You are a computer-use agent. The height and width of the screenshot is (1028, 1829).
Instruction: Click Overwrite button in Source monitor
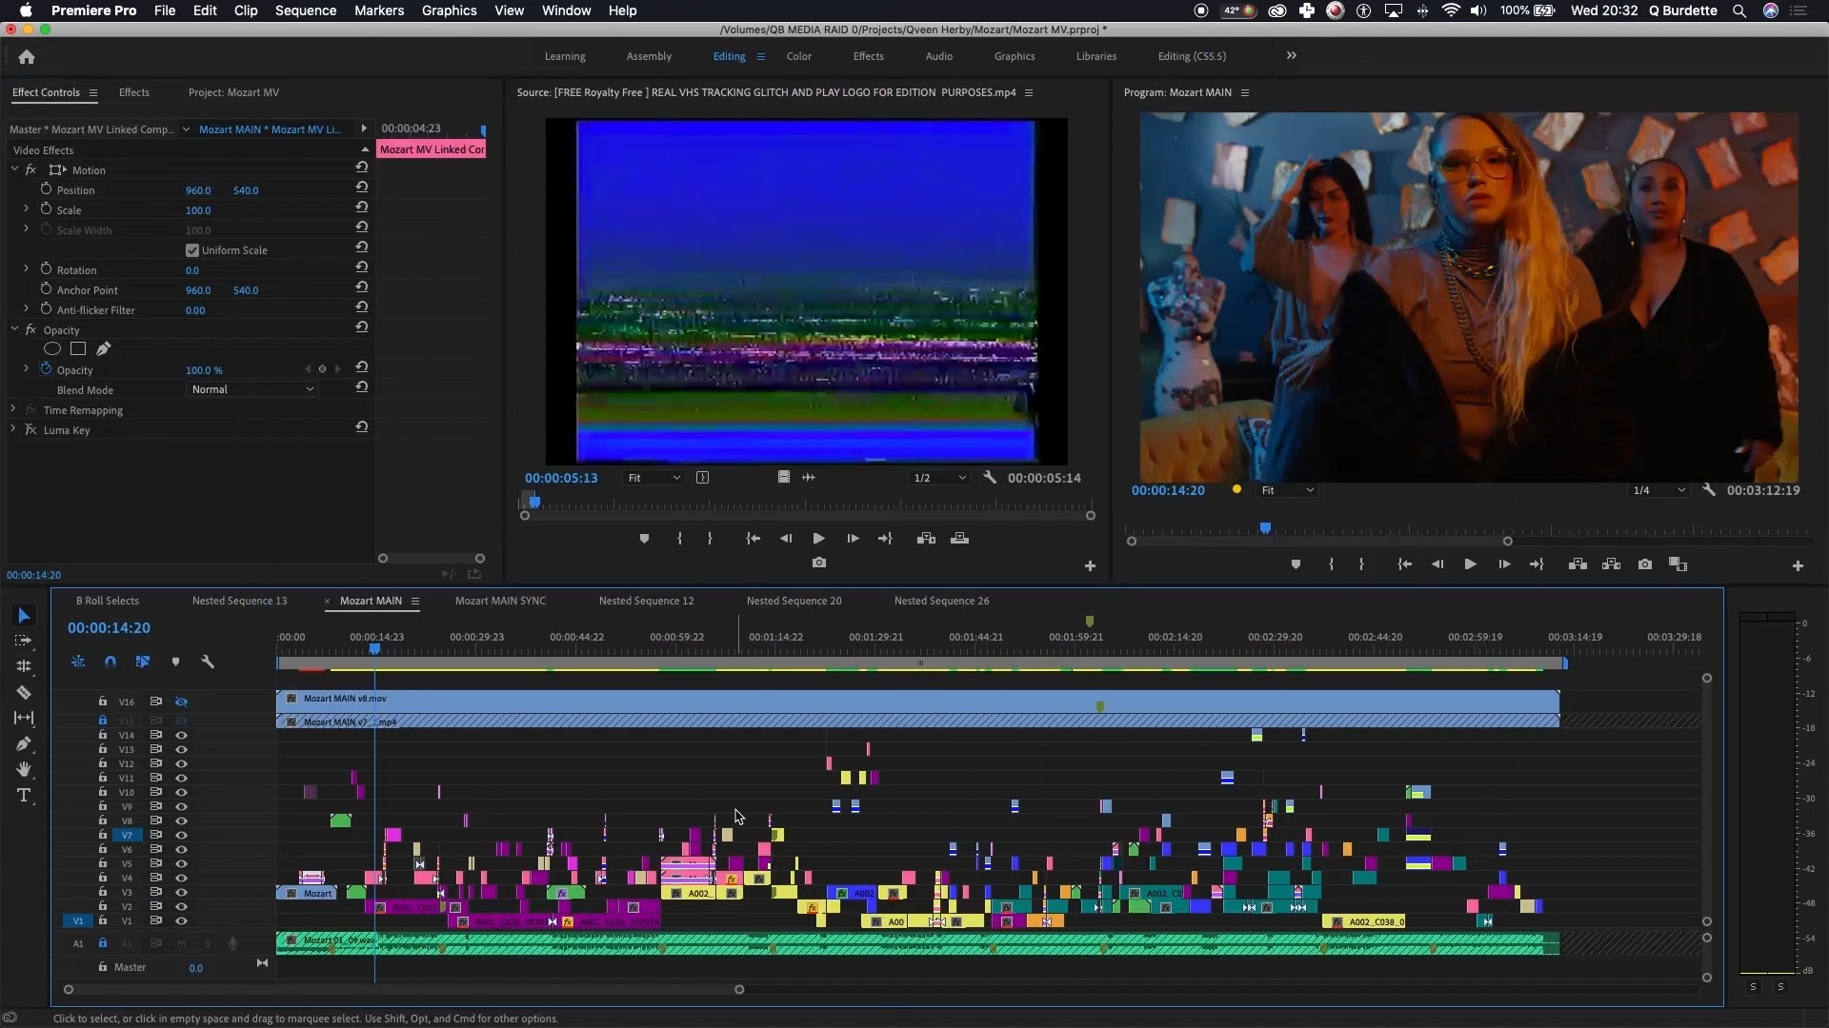point(960,539)
